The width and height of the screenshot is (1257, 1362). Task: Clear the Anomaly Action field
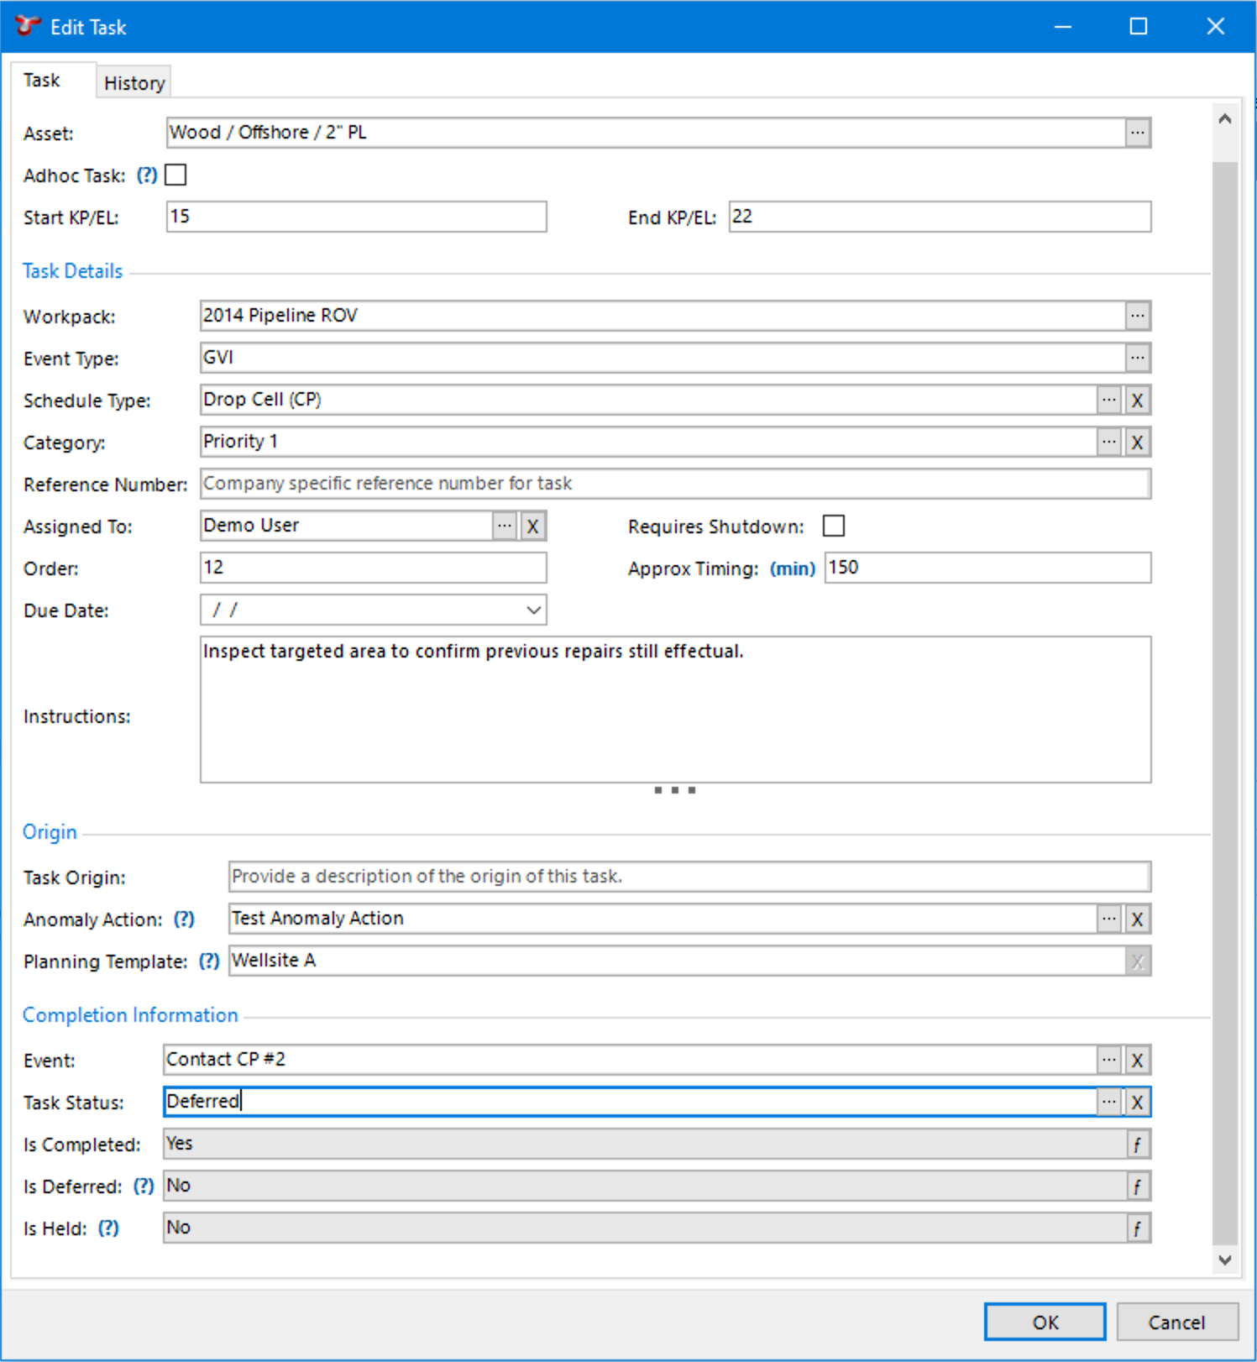[x=1137, y=919]
